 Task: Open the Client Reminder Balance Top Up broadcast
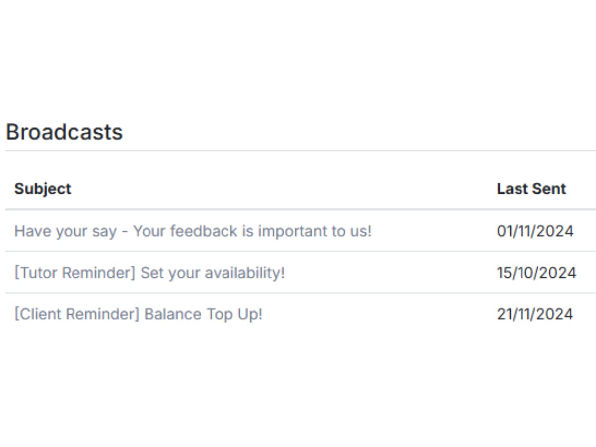tap(138, 314)
